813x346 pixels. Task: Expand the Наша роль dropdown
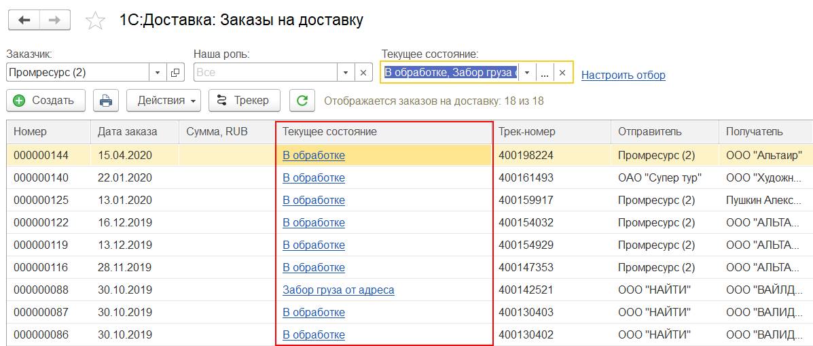pyautogui.click(x=346, y=73)
